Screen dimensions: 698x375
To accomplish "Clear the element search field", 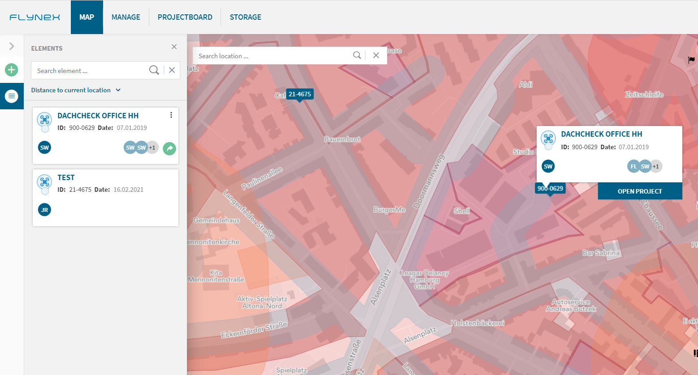I will pyautogui.click(x=172, y=70).
